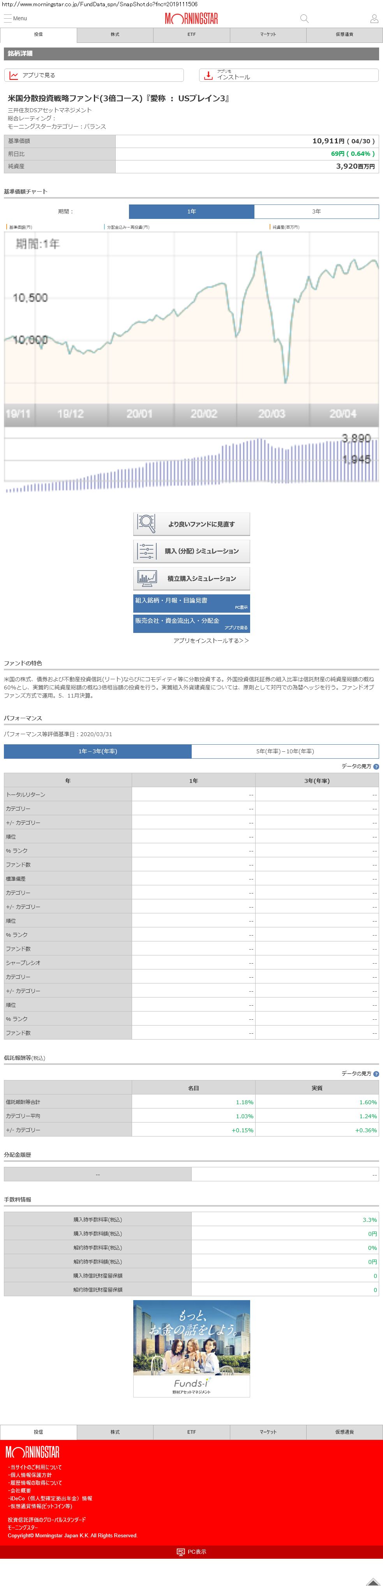Viewport: 383px width, 1586px height.
Task: Click the chart icon beside アプリで見る
Action: (14, 75)
